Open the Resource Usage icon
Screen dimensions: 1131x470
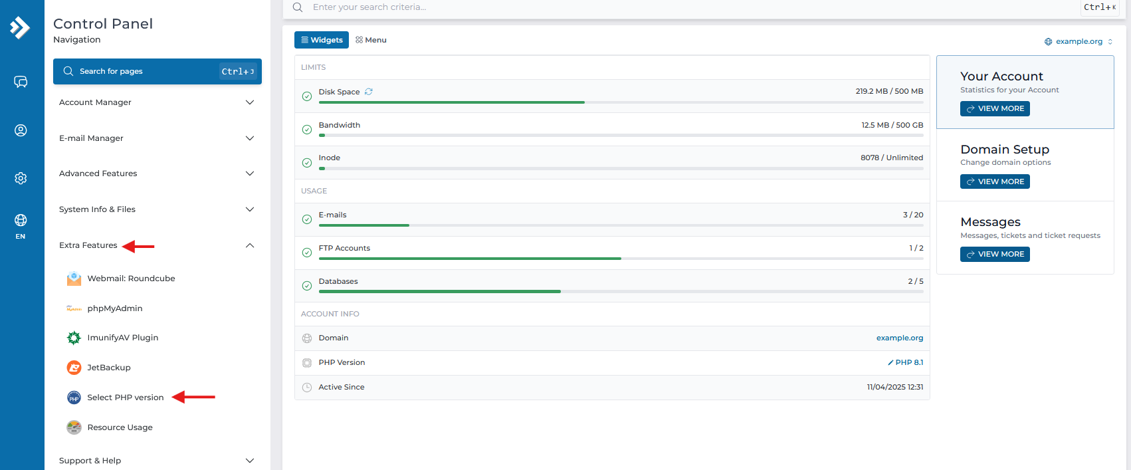(74, 427)
